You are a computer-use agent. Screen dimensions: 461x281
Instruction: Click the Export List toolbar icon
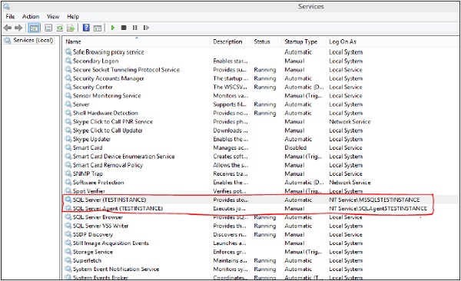pyautogui.click(x=71, y=28)
